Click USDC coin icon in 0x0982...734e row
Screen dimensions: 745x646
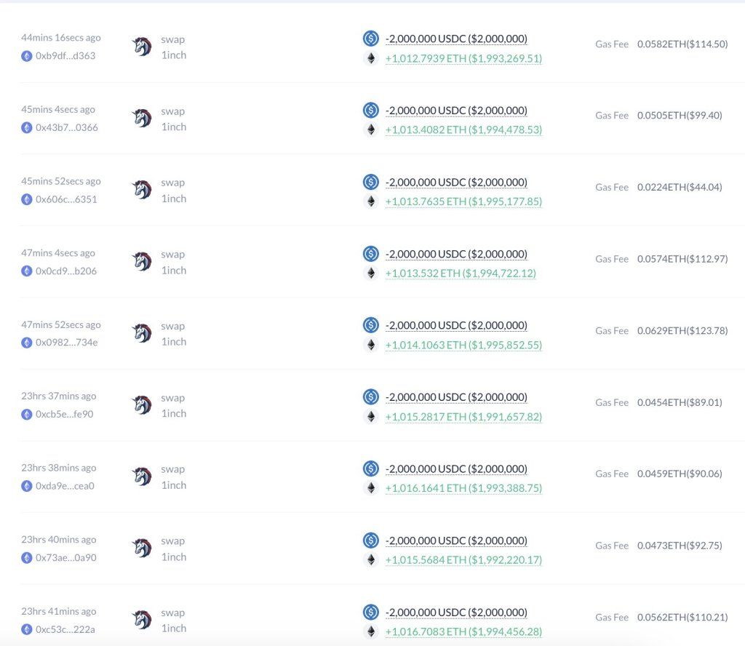click(370, 325)
